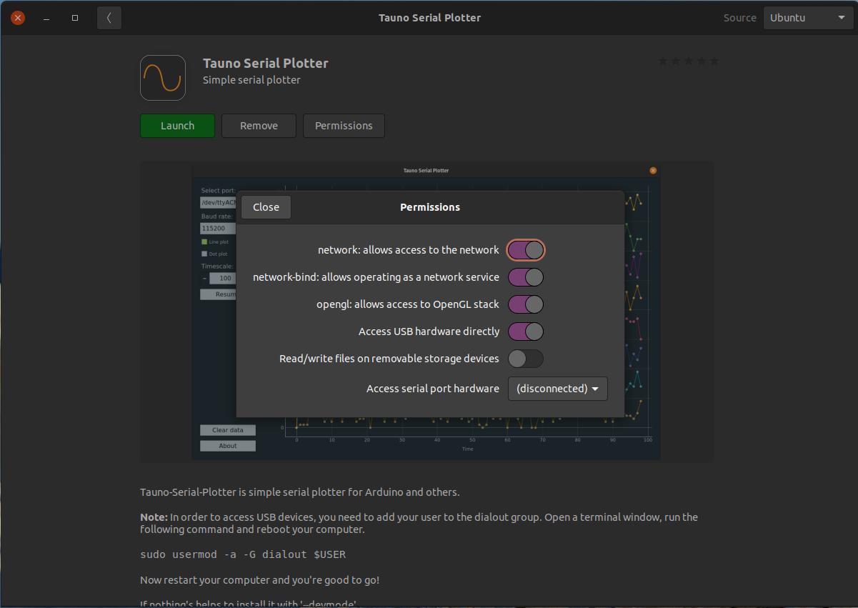Maximize the software window
This screenshot has width=858, height=608.
pyautogui.click(x=75, y=18)
